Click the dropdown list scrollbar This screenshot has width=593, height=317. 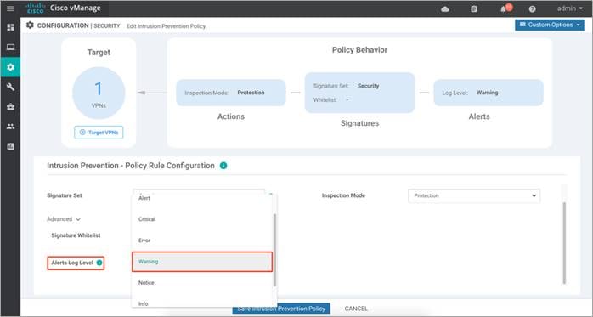pos(274,250)
